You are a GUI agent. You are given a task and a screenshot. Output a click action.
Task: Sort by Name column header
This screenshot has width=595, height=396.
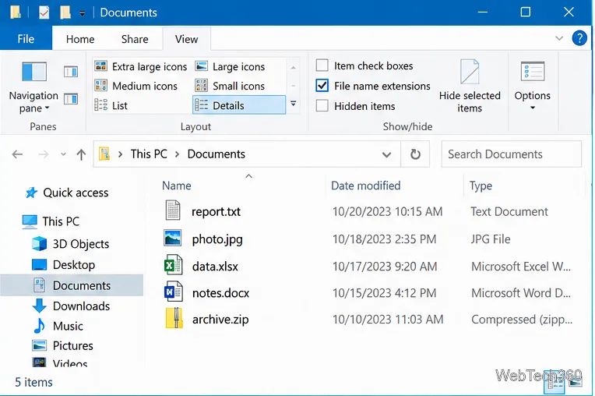tap(177, 186)
